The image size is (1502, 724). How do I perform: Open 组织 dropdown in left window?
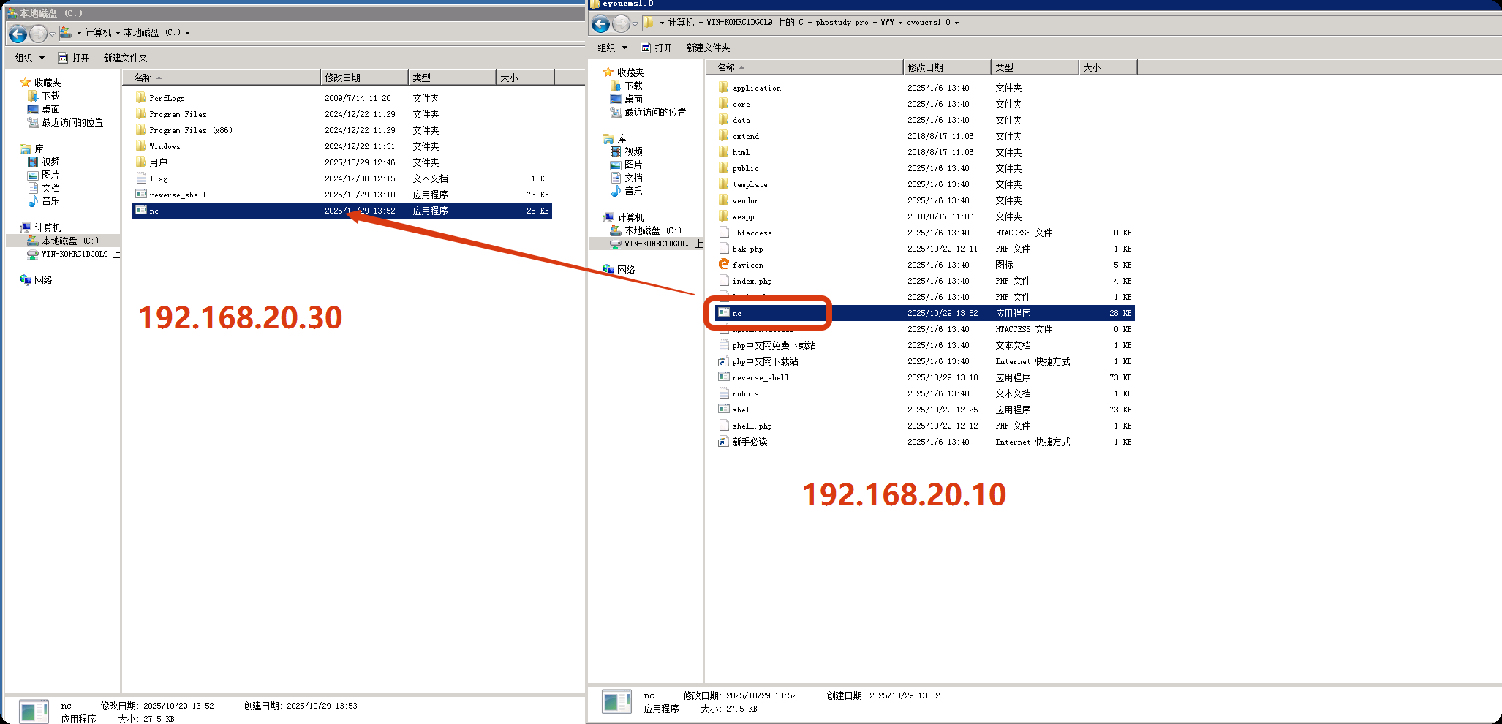coord(30,58)
